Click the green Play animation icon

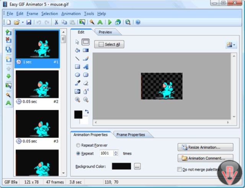click(110, 22)
